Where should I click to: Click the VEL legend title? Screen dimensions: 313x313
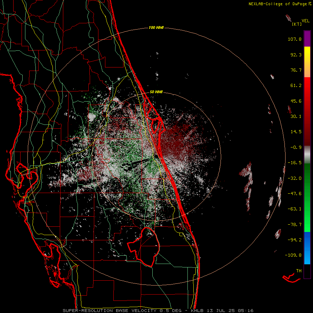(305, 21)
